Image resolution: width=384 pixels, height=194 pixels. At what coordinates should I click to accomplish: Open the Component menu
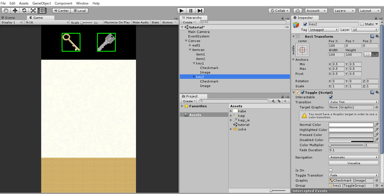tap(63, 3)
